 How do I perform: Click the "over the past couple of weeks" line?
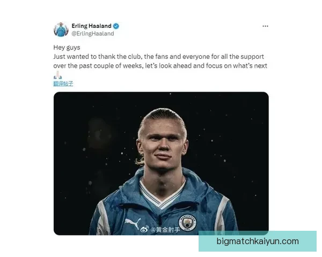tap(160, 66)
